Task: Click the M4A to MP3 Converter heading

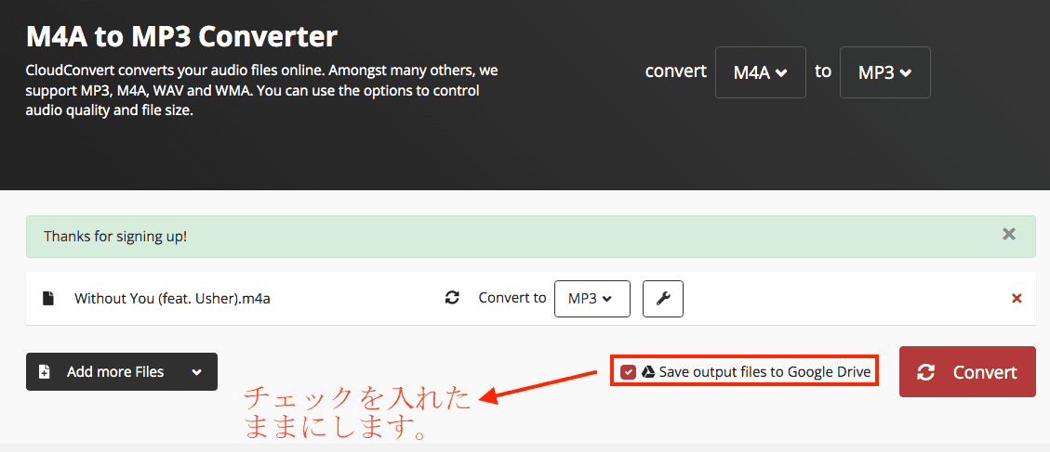Action: click(x=181, y=37)
